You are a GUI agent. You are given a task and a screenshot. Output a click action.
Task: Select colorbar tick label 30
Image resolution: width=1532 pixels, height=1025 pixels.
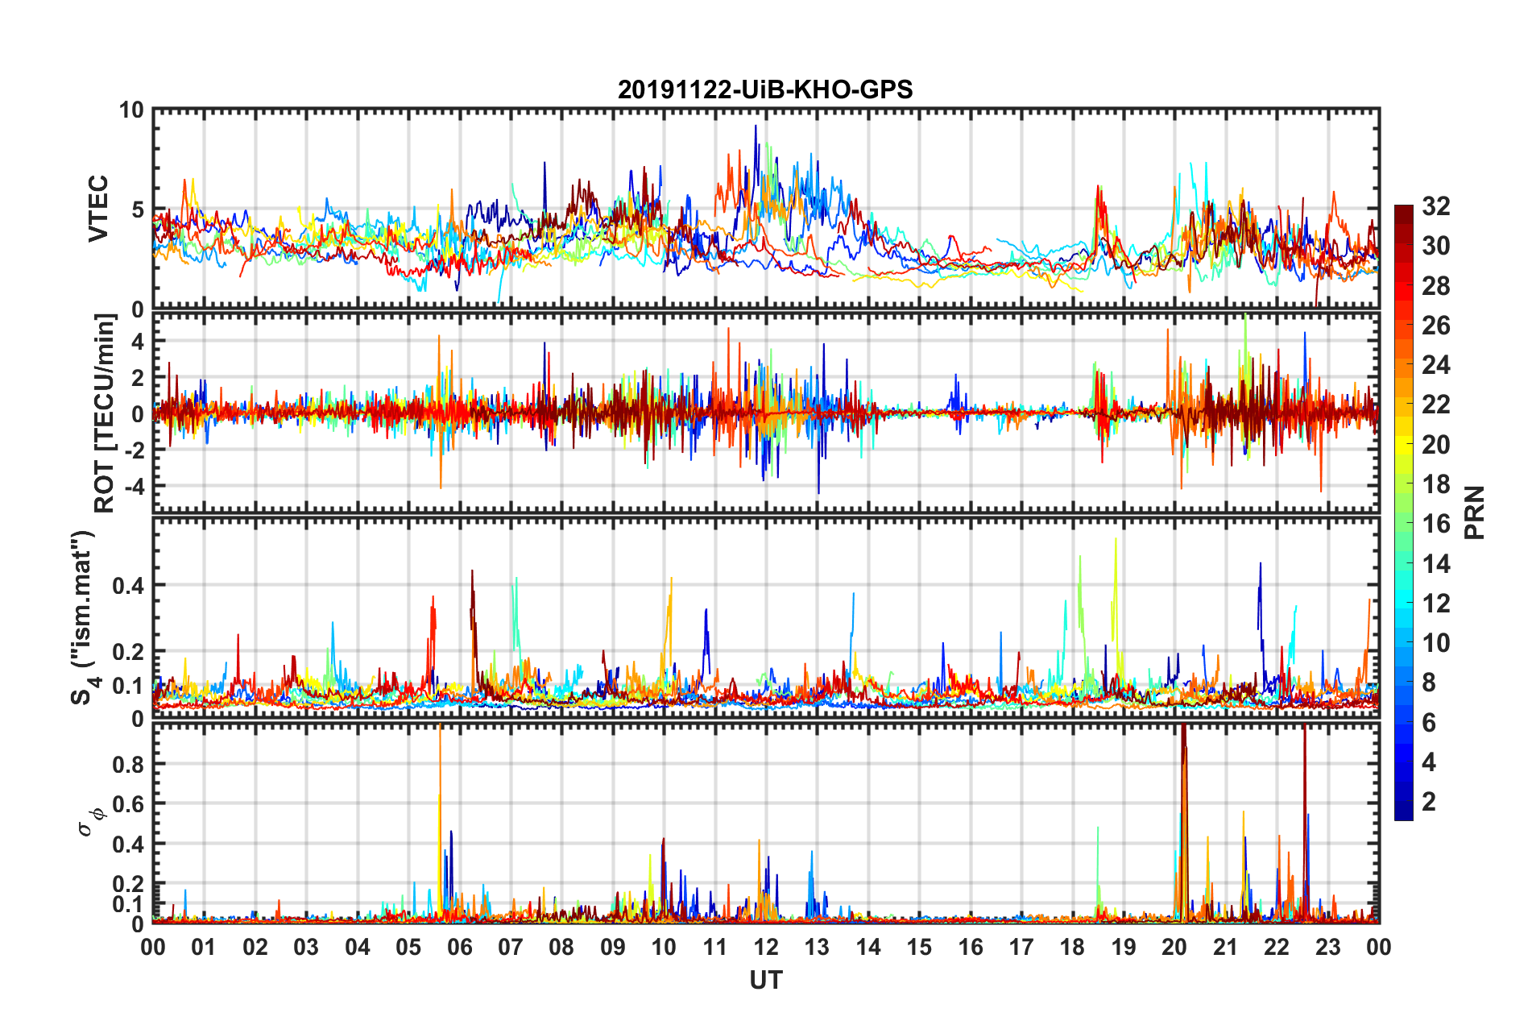click(1435, 246)
